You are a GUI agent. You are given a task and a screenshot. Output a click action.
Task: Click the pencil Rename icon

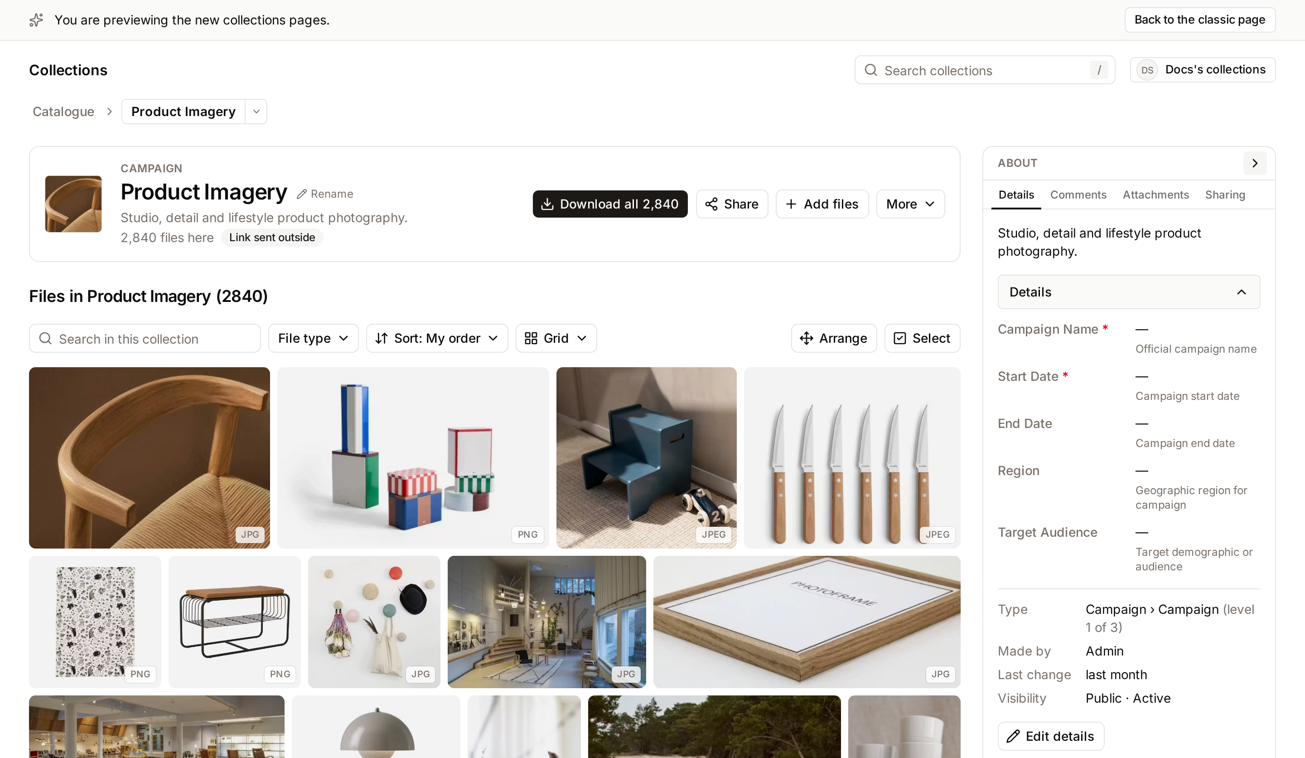301,194
